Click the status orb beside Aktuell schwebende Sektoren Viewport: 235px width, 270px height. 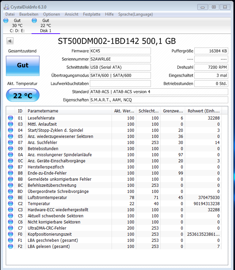click(11, 216)
